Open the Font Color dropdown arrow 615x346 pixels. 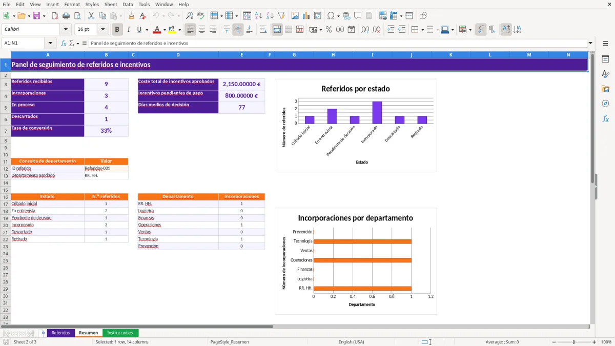point(165,30)
